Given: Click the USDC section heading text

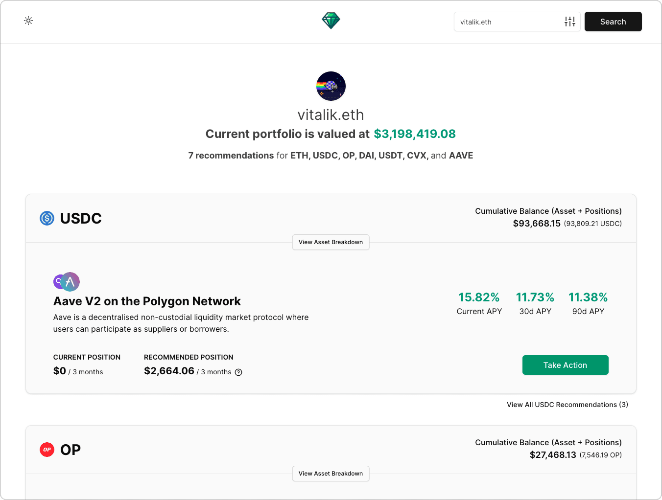Looking at the screenshot, I should 81,218.
